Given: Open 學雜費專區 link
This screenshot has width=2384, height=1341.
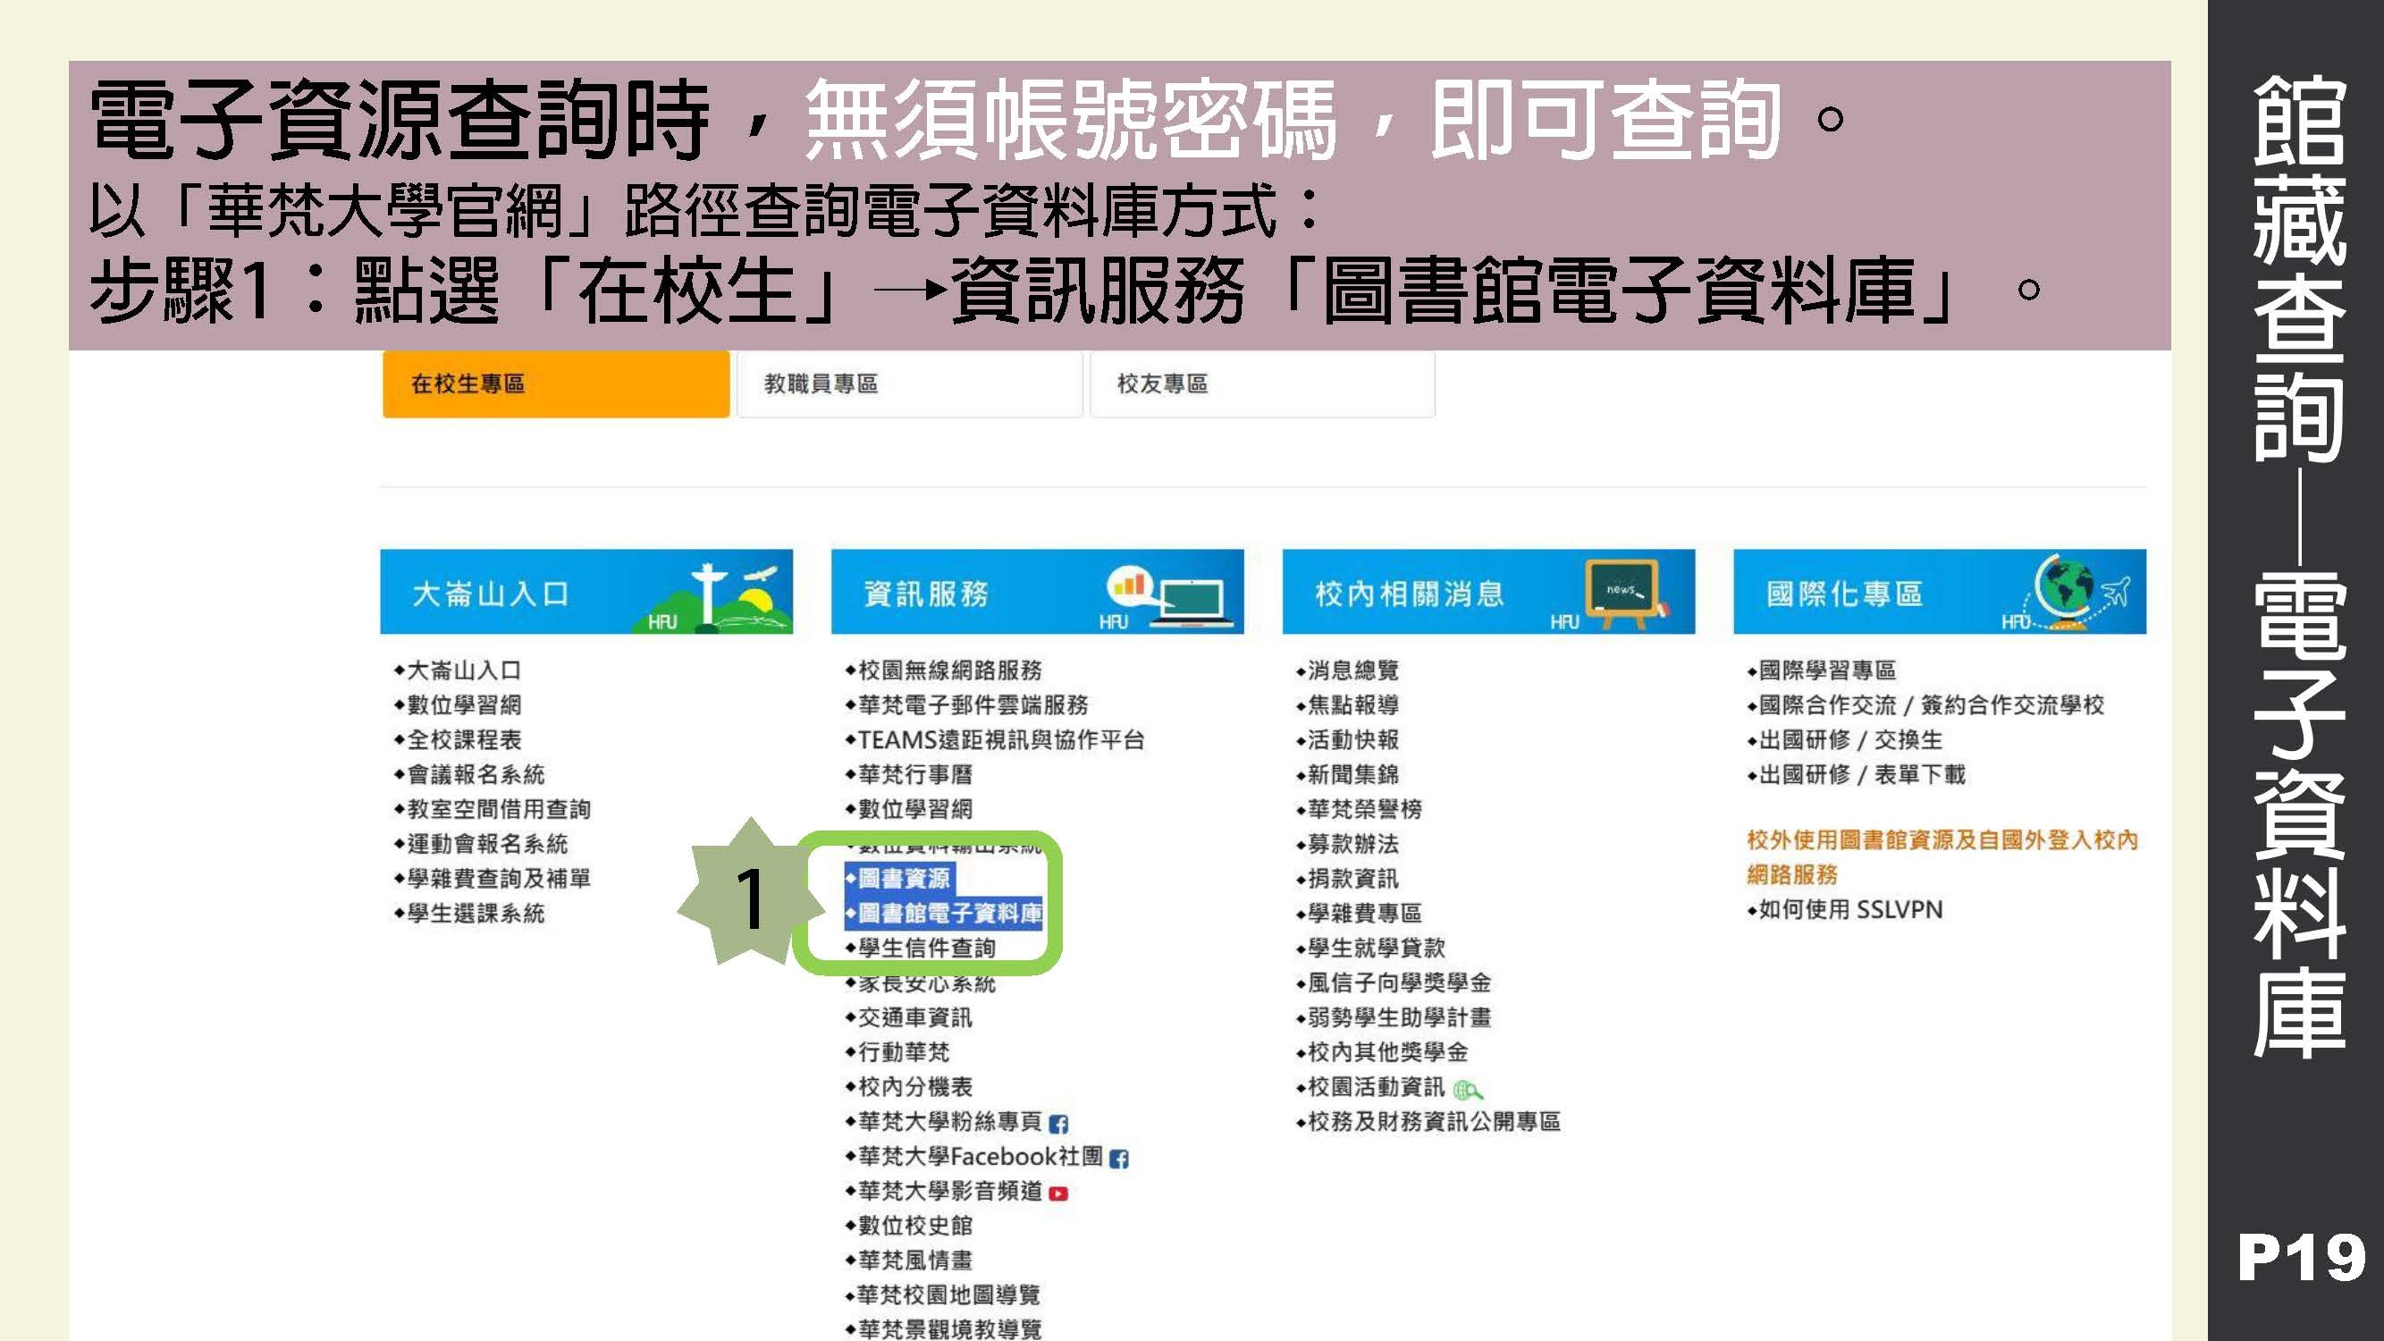Looking at the screenshot, I should tap(1365, 914).
